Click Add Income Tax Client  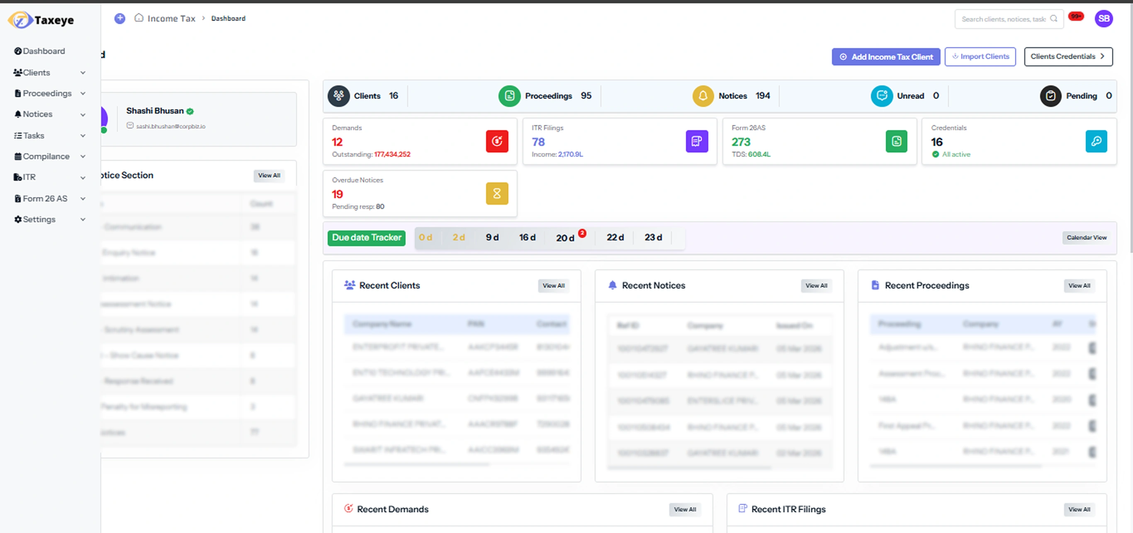click(885, 56)
